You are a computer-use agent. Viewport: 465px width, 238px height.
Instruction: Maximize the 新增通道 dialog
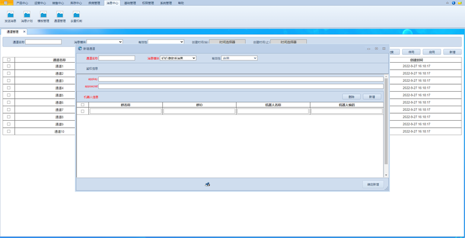376,49
